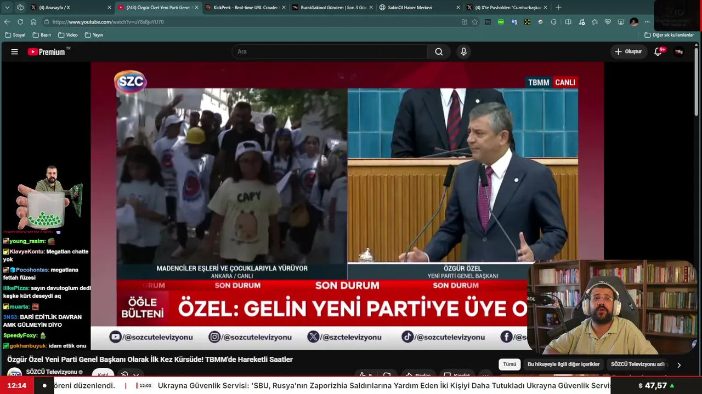Open the Basın bookmarks folder
This screenshot has width=702, height=394.
(x=42, y=35)
